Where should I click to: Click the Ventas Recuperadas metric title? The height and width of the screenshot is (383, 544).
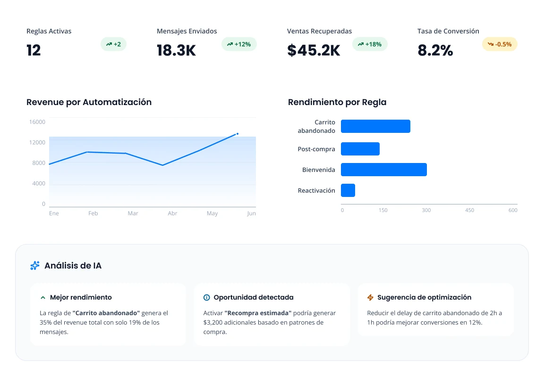pyautogui.click(x=319, y=31)
